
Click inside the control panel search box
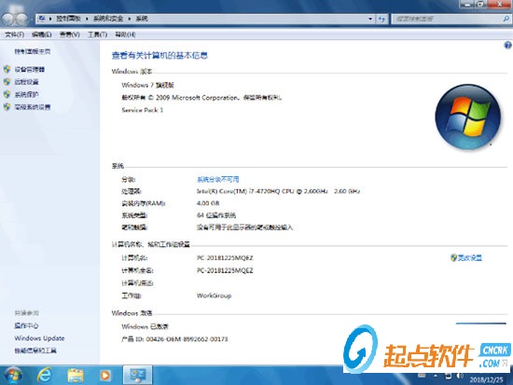tap(447, 19)
